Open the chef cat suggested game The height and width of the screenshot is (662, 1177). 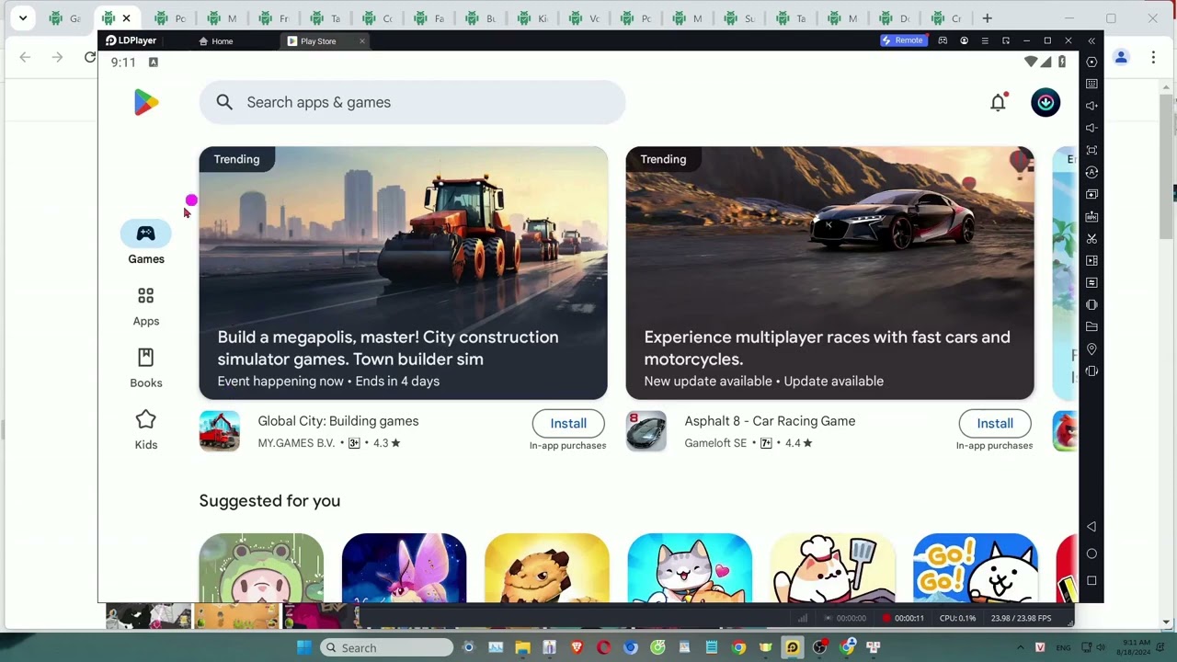click(832, 568)
